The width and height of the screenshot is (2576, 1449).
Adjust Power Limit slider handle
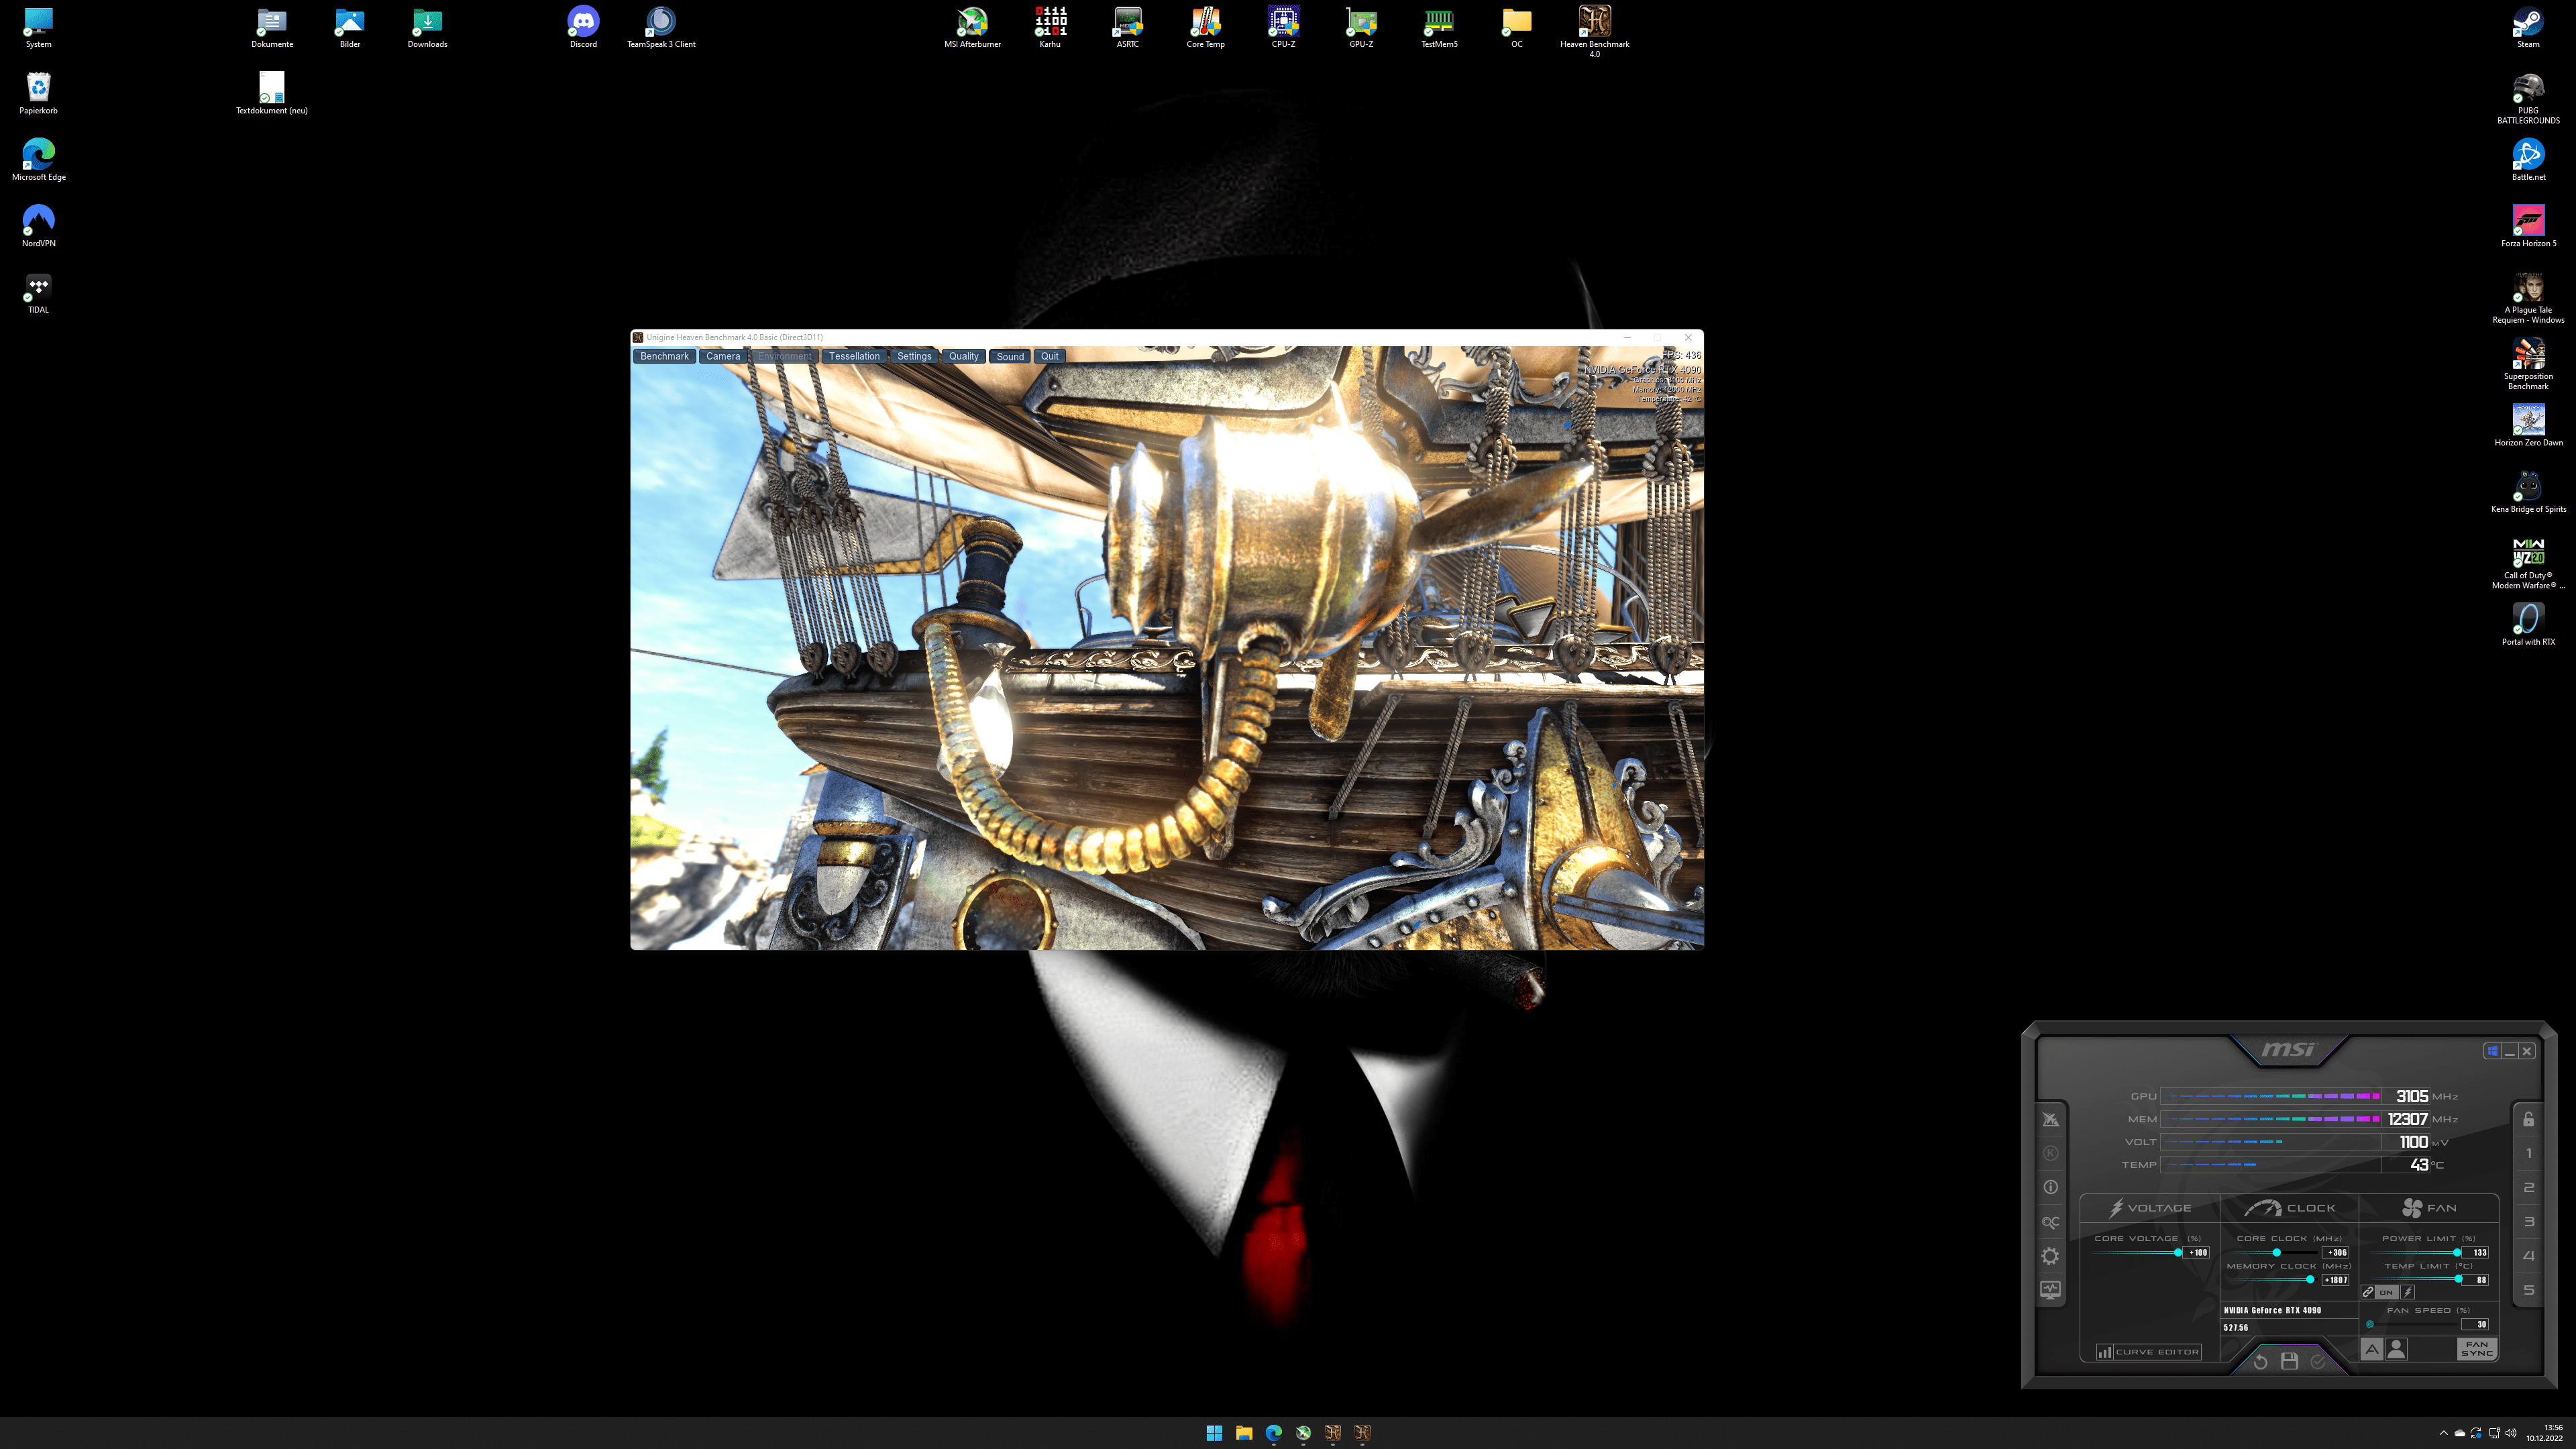(x=2457, y=1253)
